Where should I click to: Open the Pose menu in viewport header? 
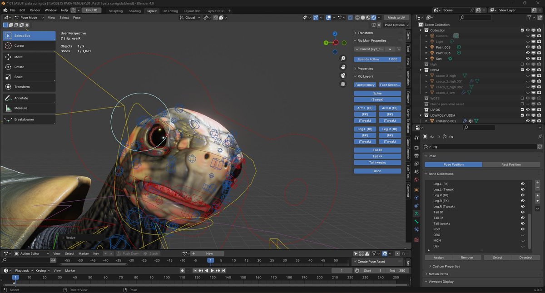(x=77, y=17)
